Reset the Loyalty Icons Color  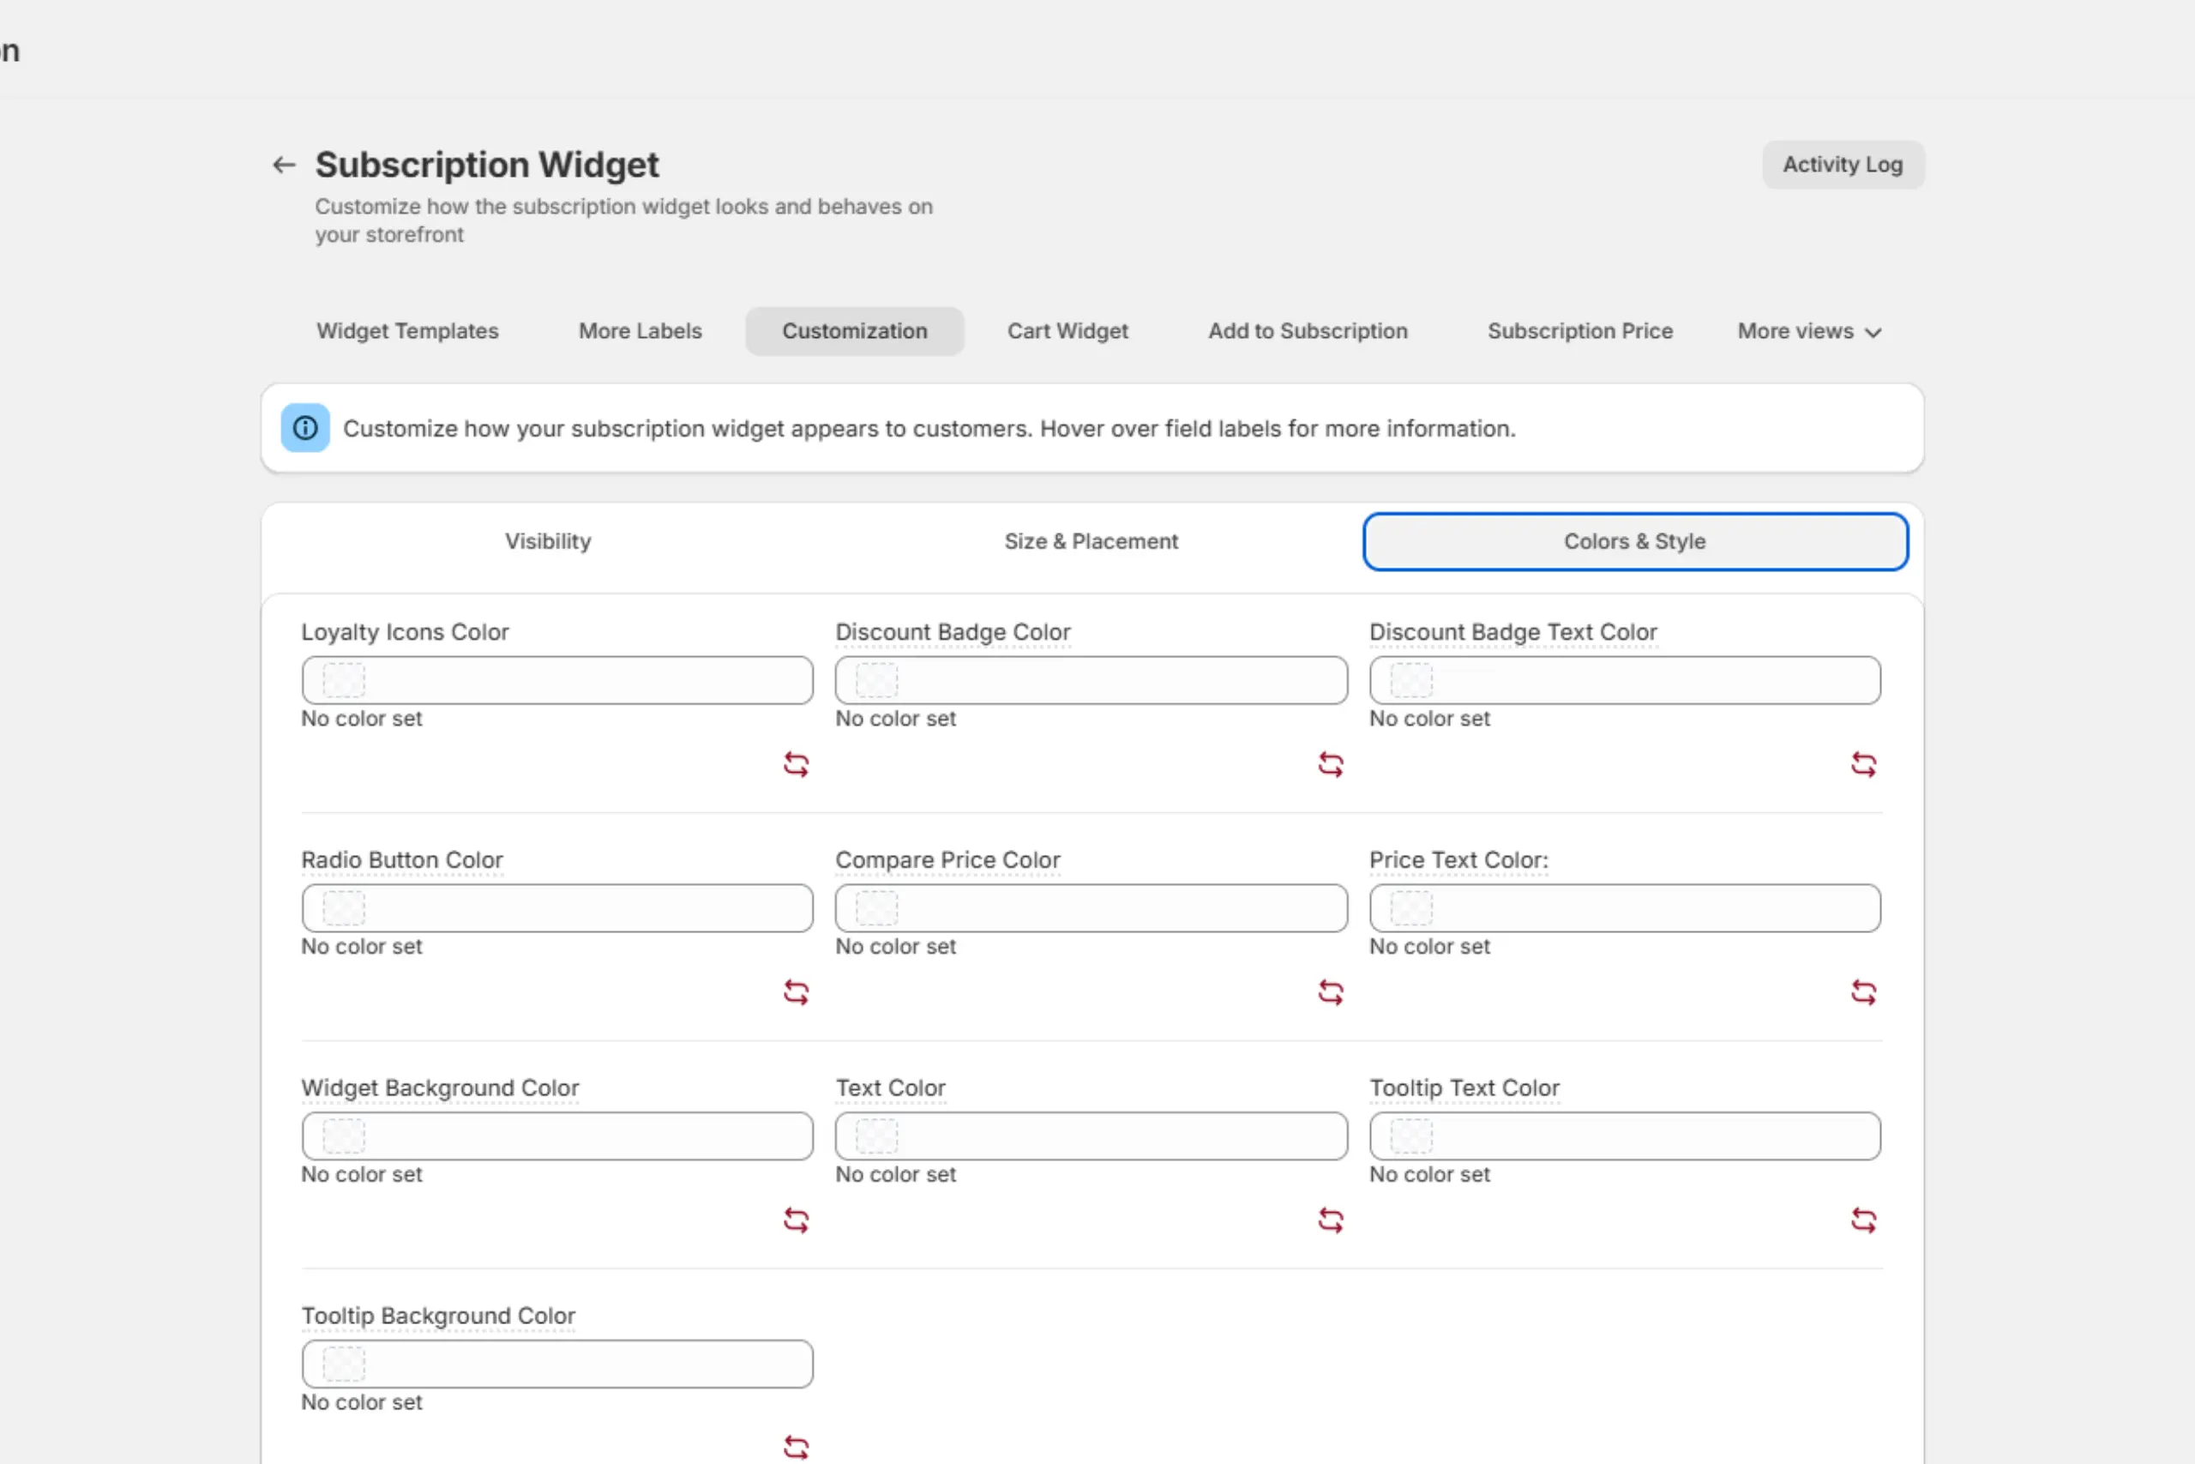(x=796, y=765)
